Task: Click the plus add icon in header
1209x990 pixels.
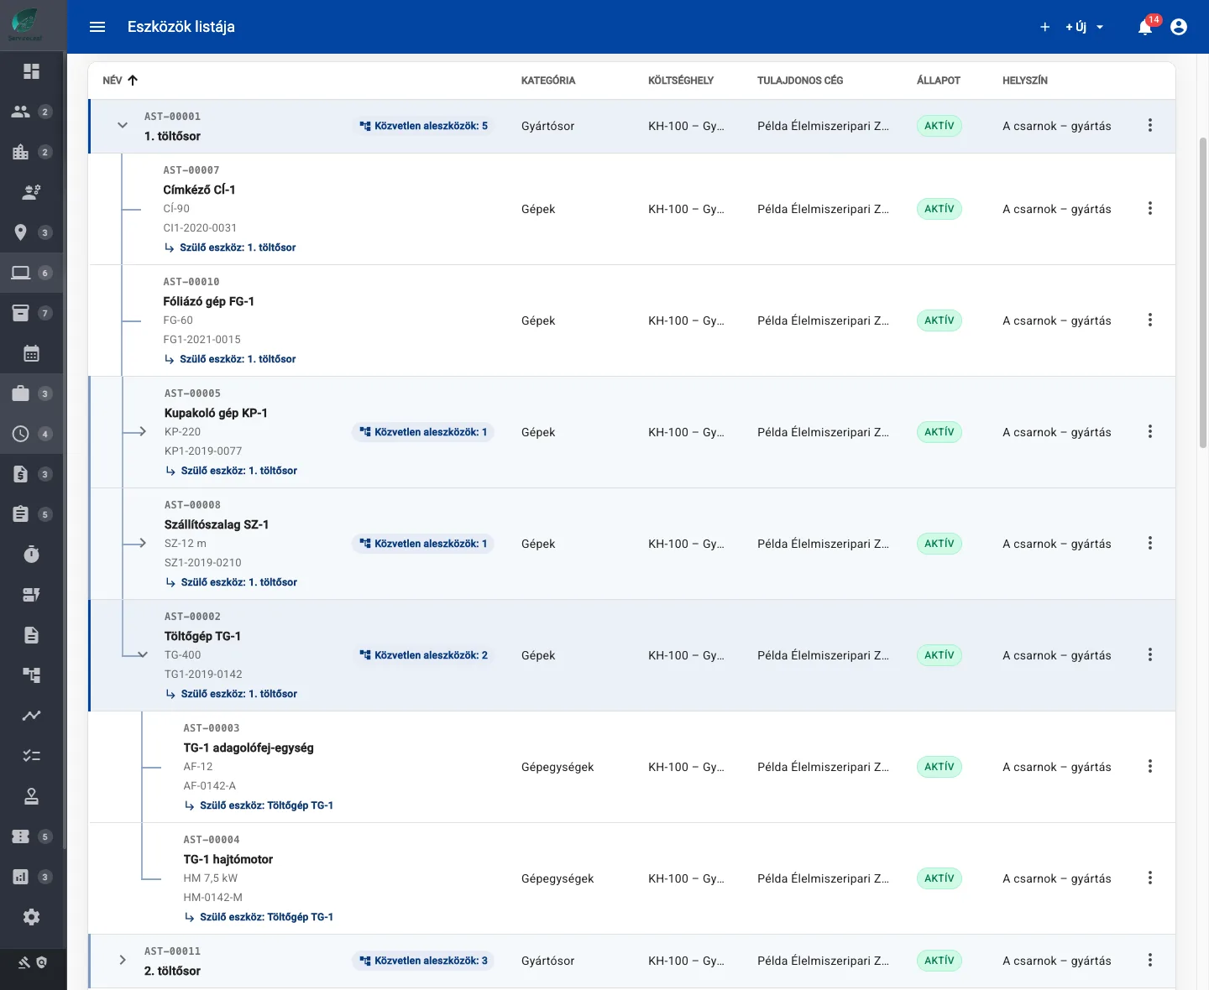Action: (1045, 27)
